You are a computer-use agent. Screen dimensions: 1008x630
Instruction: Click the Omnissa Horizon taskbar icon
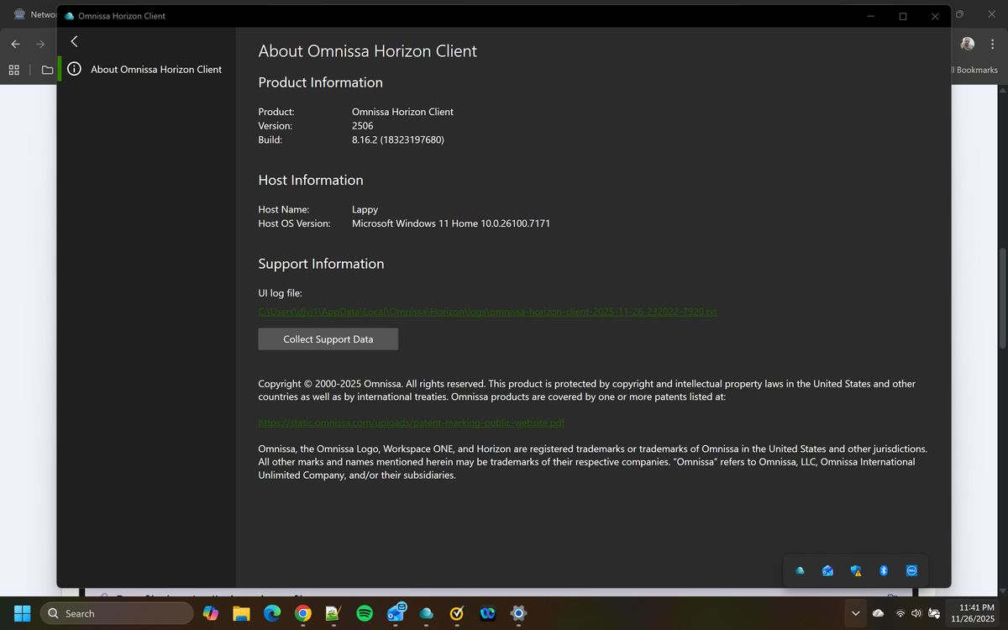coord(426,613)
